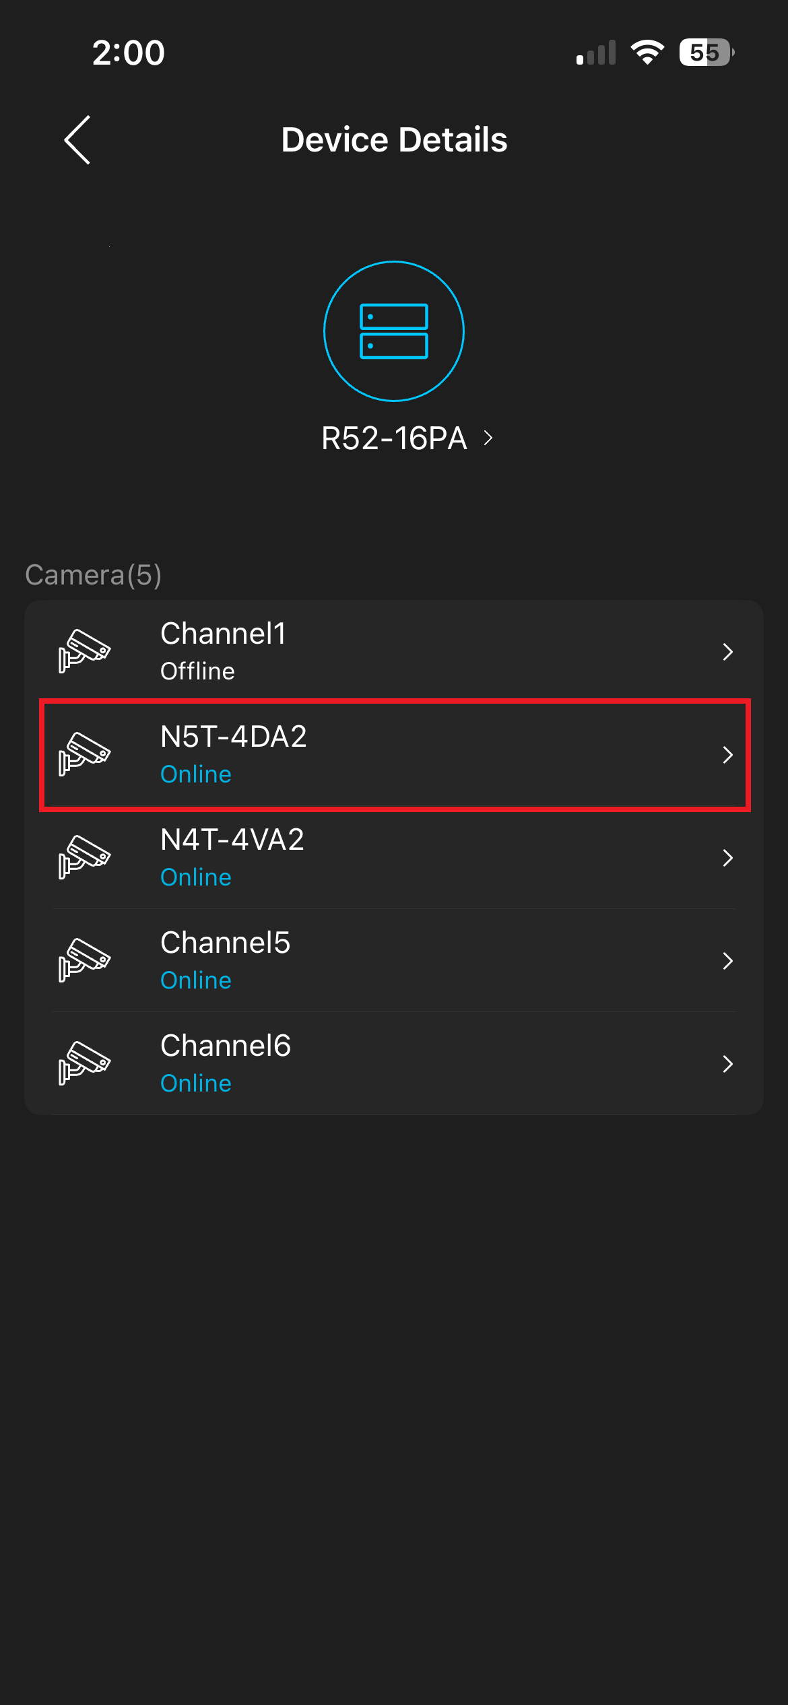788x1705 pixels.
Task: Tap the Online status under Channel6
Action: [x=196, y=1083]
